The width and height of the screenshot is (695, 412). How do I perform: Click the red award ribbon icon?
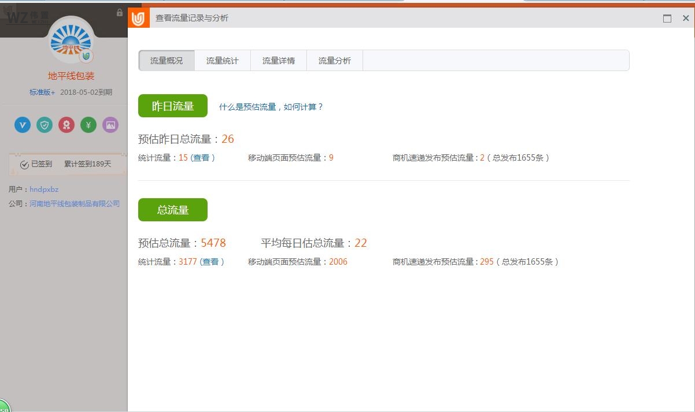click(x=66, y=124)
